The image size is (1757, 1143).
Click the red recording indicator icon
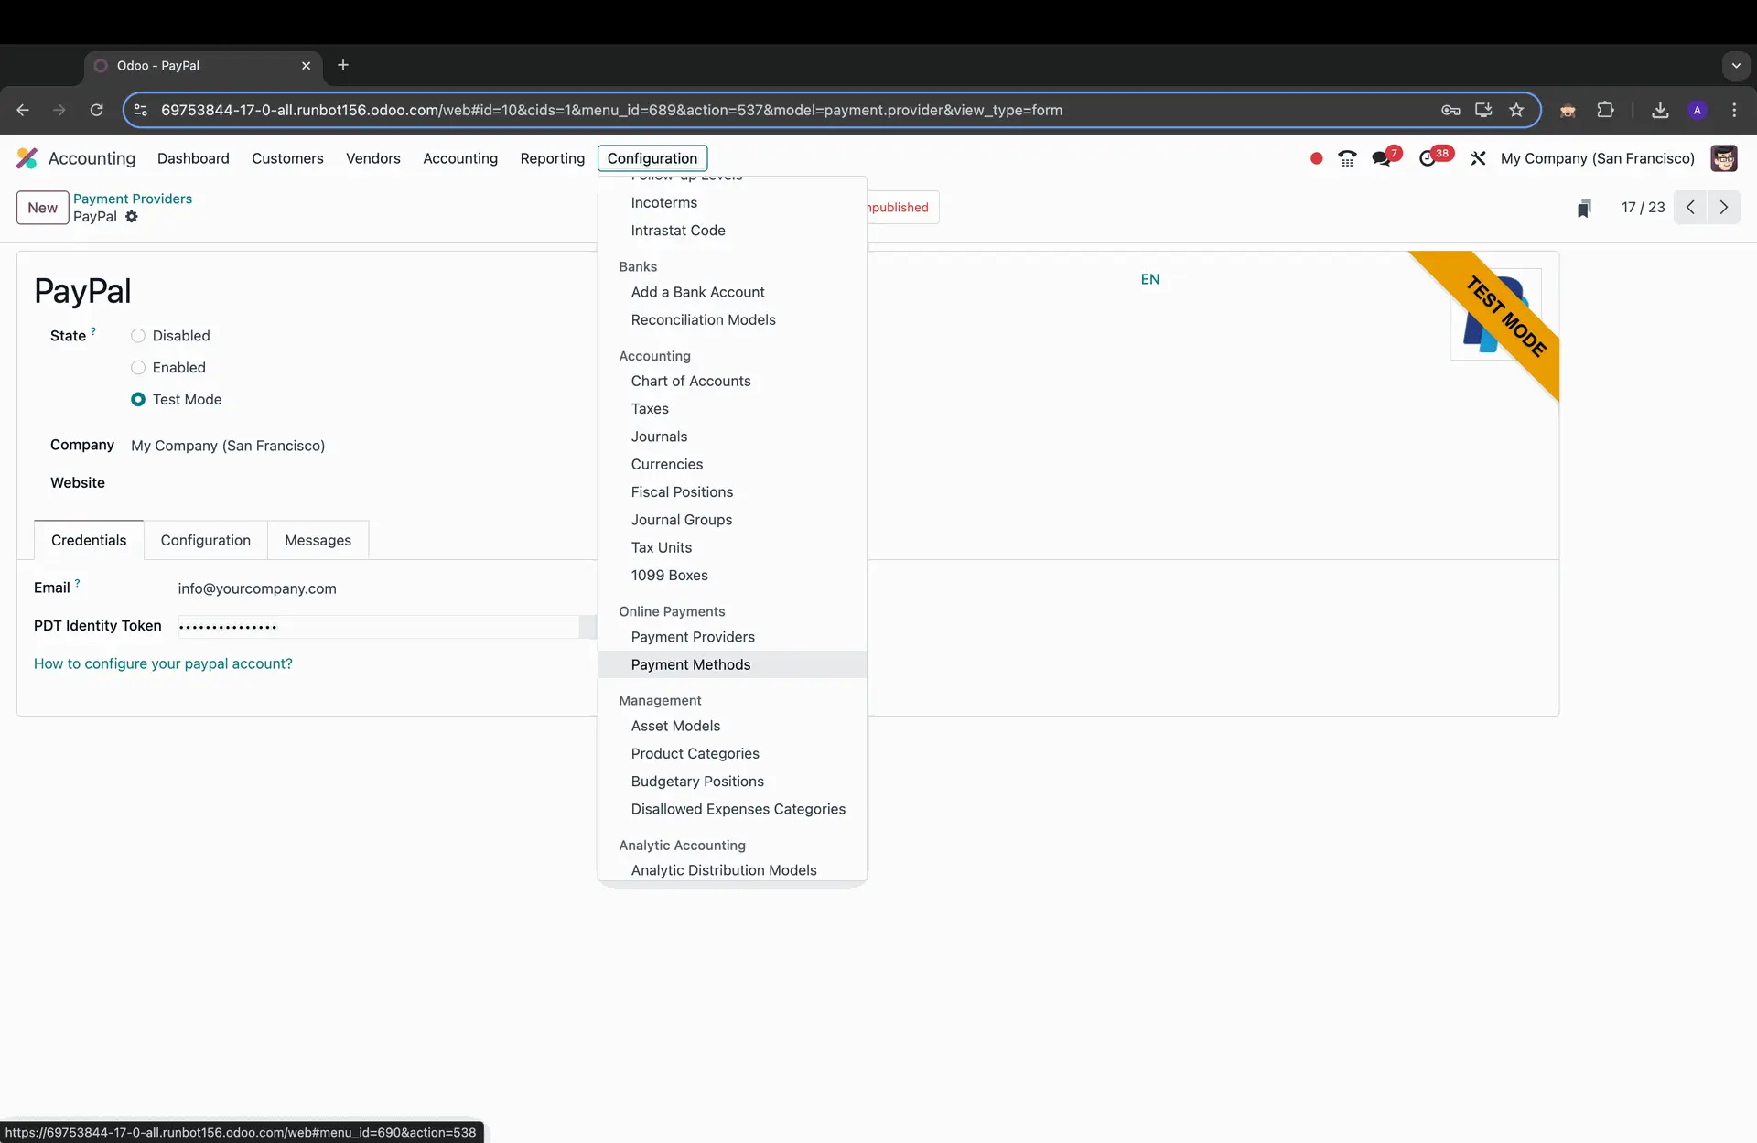(x=1316, y=158)
